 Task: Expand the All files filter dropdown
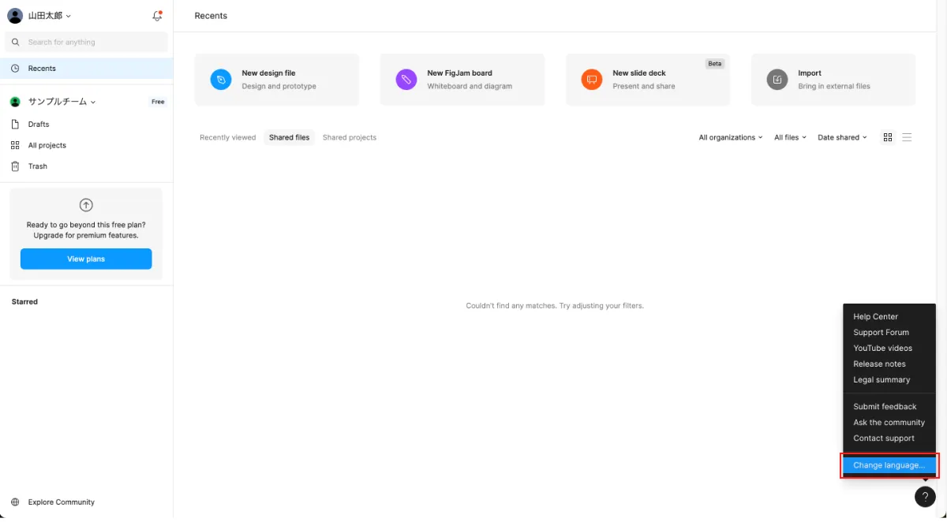pos(790,137)
